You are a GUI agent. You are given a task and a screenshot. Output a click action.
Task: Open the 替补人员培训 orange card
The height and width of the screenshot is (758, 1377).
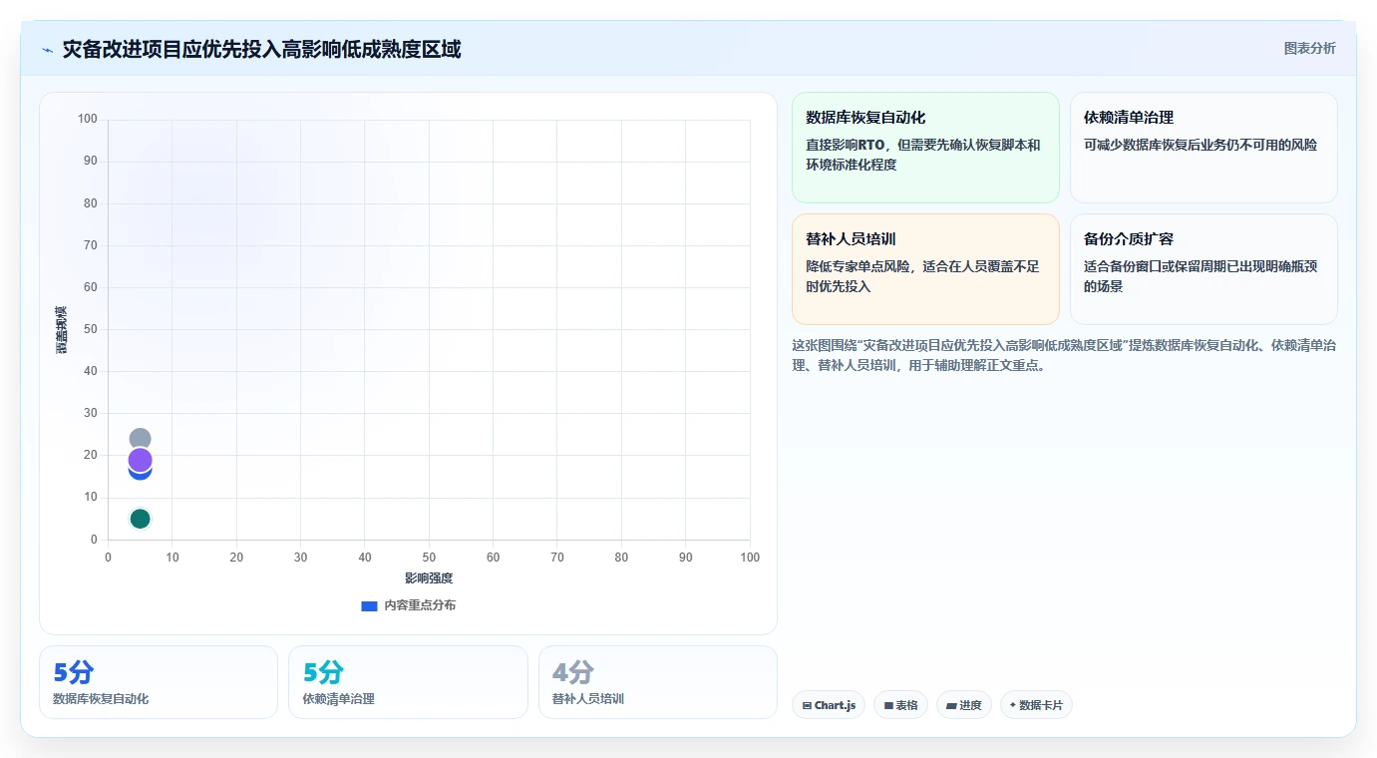pos(925,269)
